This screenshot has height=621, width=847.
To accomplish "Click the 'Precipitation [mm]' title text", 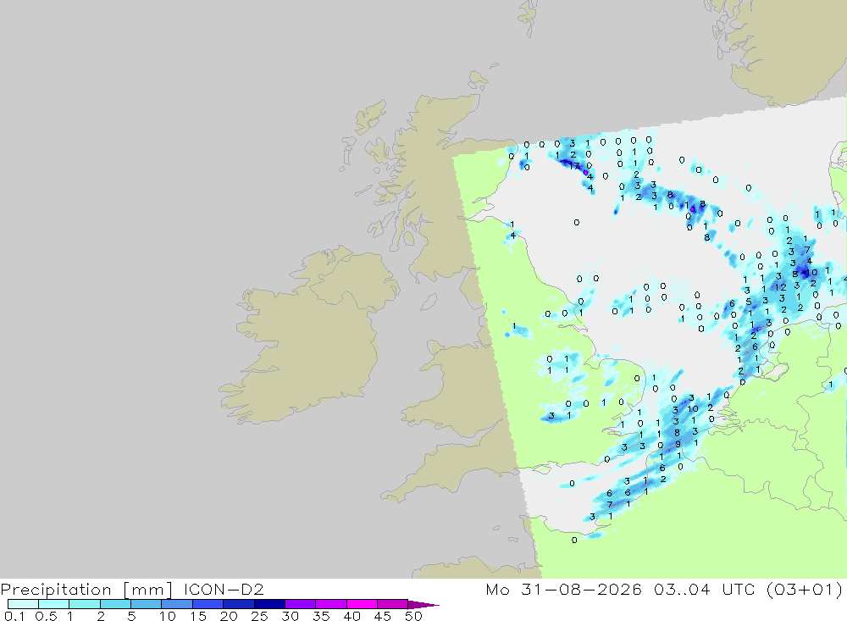I will [x=86, y=589].
